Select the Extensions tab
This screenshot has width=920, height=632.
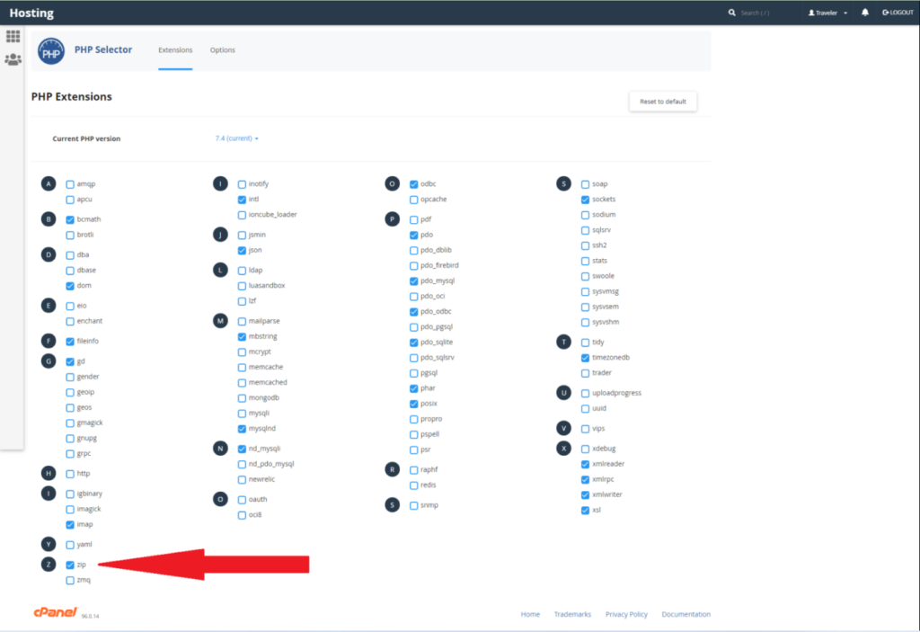coord(175,50)
